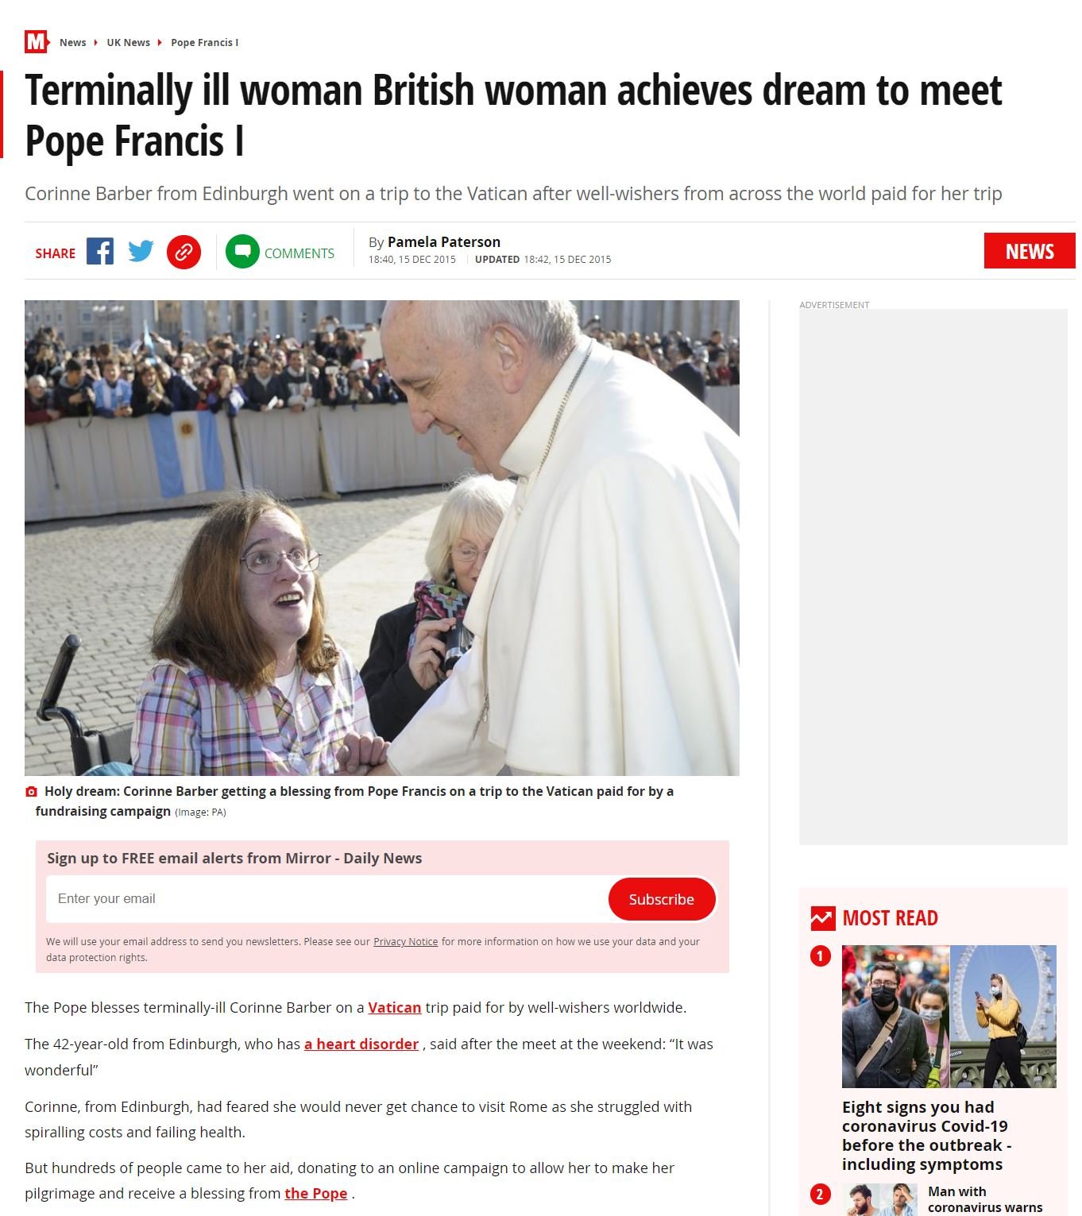
Task: Open comments via green speech bubble icon
Action: tap(242, 252)
